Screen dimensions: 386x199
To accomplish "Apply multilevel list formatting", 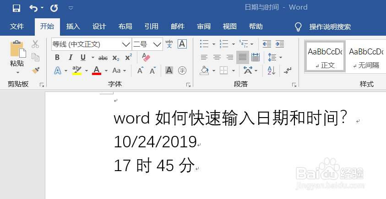I will [x=244, y=44].
